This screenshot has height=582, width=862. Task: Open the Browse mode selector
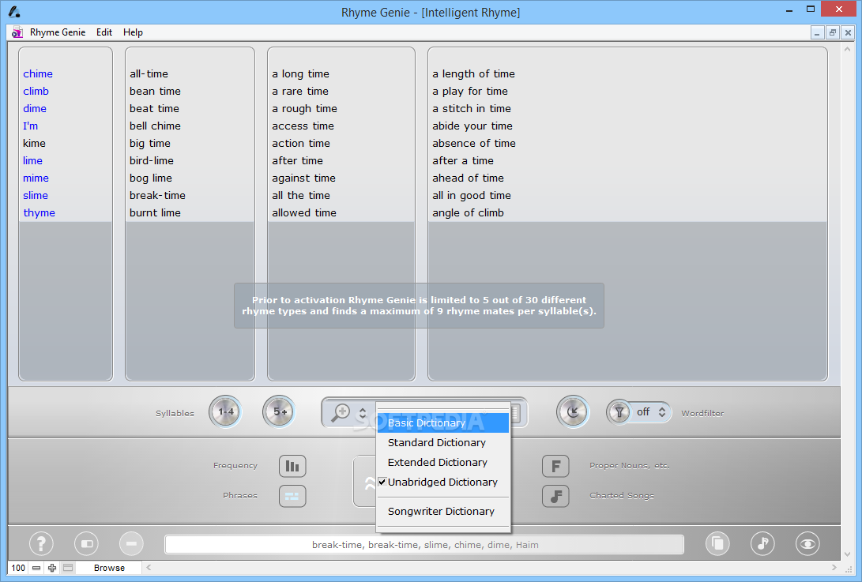[x=109, y=568]
